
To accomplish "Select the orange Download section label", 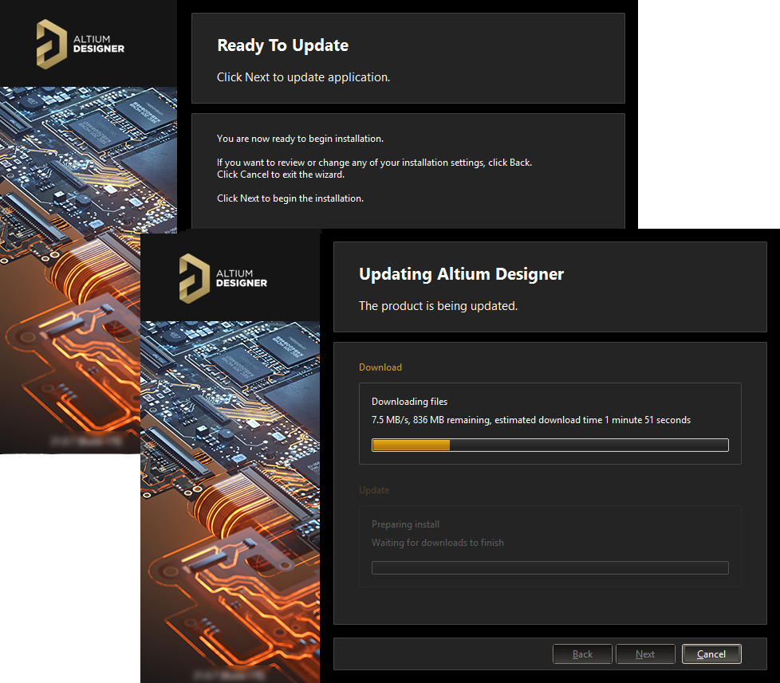I will [x=380, y=367].
